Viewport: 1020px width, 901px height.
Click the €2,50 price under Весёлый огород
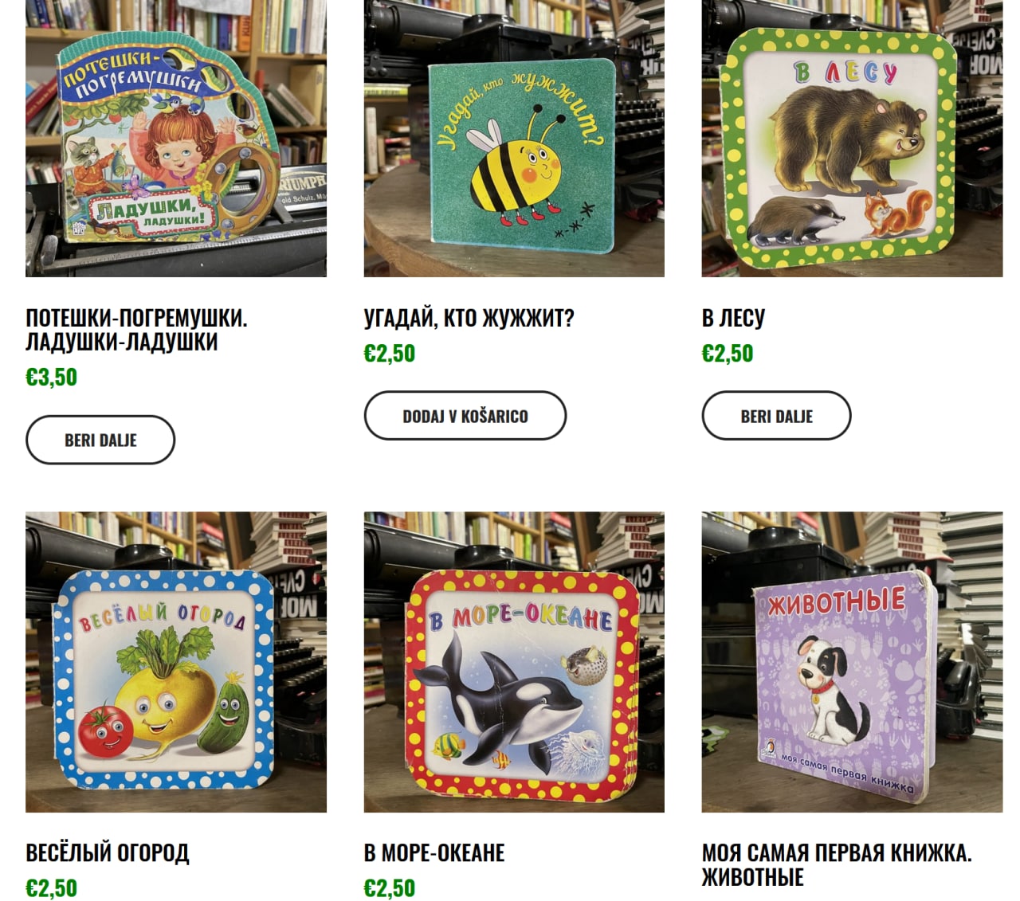pos(52,887)
